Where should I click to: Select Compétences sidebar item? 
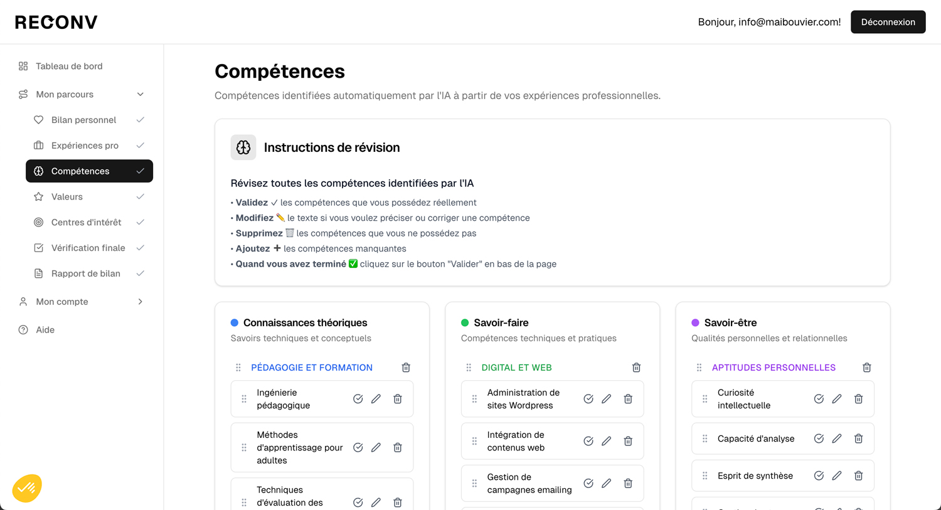(x=89, y=171)
